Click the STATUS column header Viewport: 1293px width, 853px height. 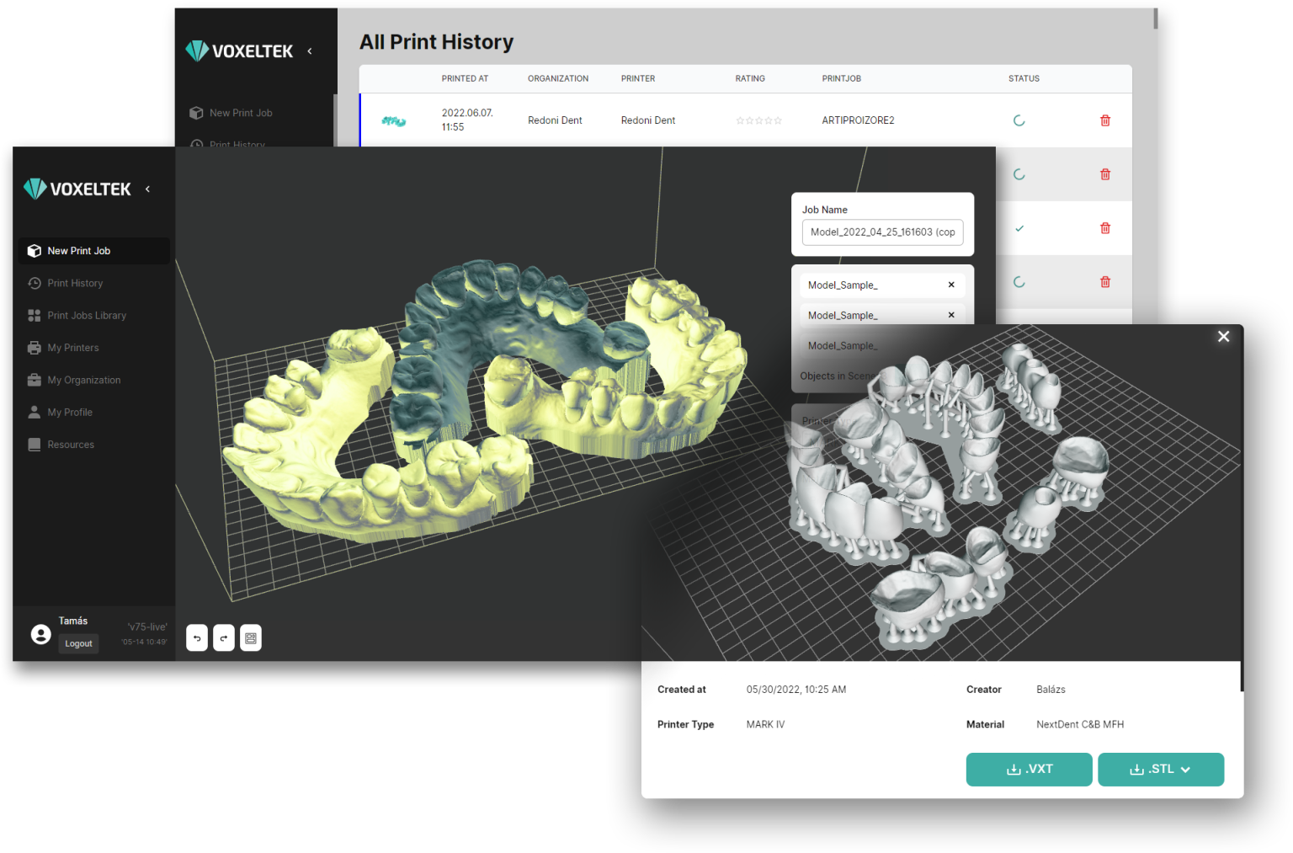(1024, 78)
